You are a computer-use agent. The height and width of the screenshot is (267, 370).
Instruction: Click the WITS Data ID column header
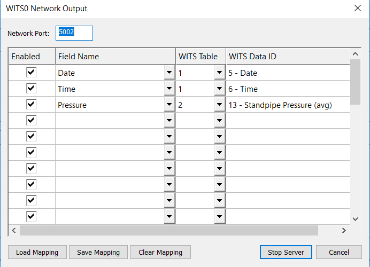click(x=287, y=57)
